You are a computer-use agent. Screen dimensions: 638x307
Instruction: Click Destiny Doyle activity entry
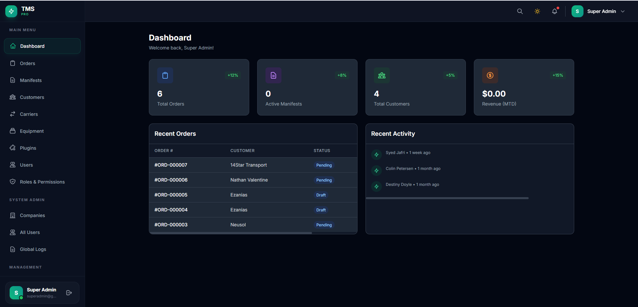(412, 185)
